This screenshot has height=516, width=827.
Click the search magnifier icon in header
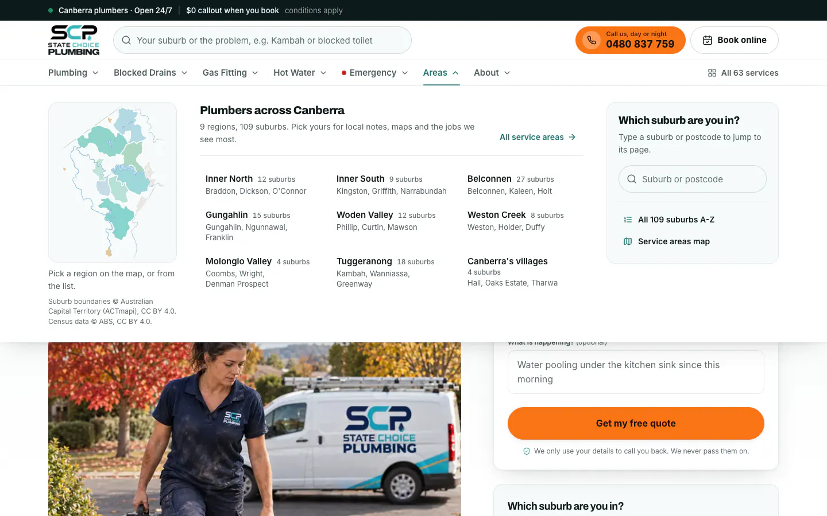click(126, 40)
